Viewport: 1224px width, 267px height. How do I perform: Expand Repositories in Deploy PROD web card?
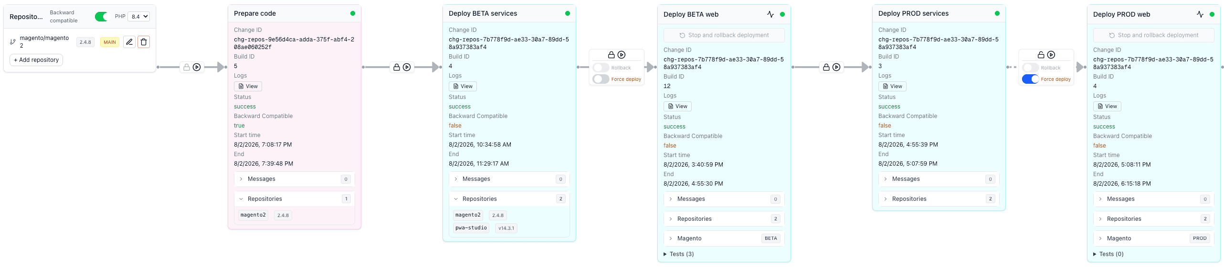pos(1154,219)
